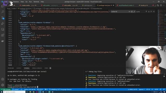Open the Source Control view
Screen dimensions: 166x93
[x=3, y=18]
